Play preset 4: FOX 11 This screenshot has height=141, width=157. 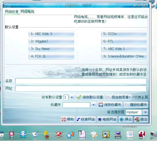coord(51,56)
